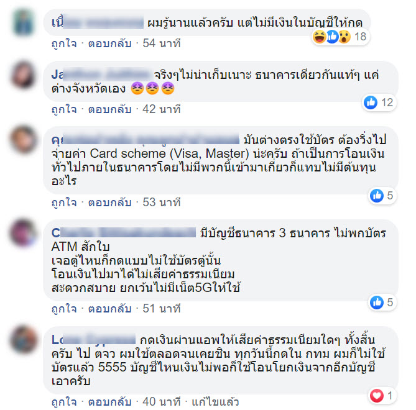Open the heart reaction on last comment

pos(382,396)
